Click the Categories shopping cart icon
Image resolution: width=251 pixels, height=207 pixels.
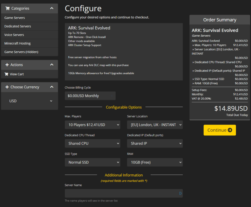click(8, 8)
